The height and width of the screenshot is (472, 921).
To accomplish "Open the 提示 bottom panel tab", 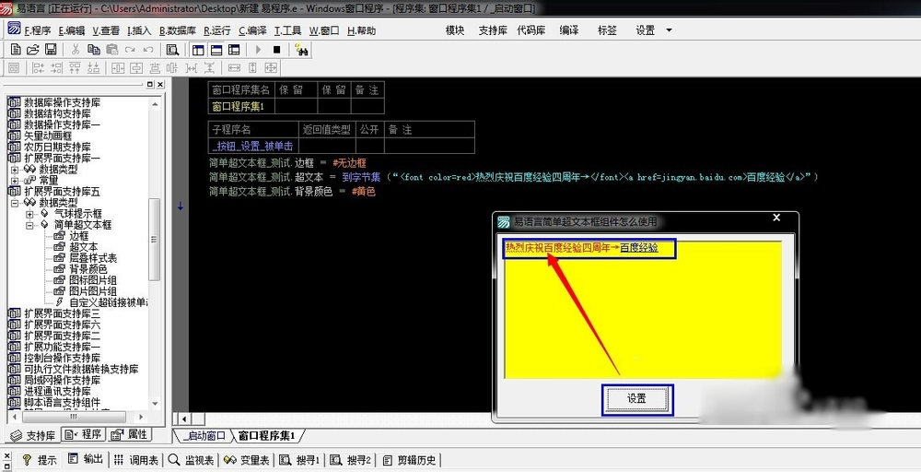I will click(x=40, y=460).
